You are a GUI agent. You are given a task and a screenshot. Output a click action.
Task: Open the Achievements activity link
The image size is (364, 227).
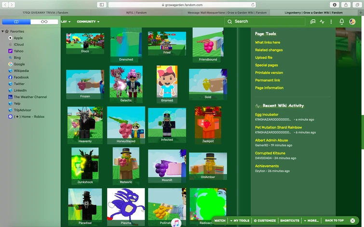tap(267, 166)
